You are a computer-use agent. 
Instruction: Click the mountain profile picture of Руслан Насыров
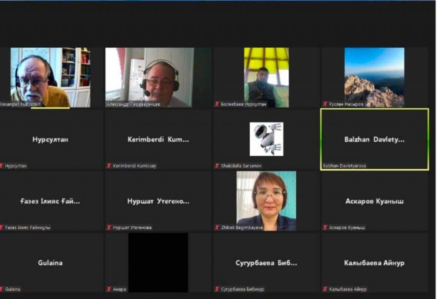(x=374, y=77)
